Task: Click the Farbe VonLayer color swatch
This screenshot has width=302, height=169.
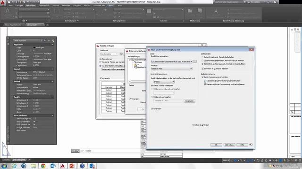Action: pyautogui.click(x=34, y=47)
